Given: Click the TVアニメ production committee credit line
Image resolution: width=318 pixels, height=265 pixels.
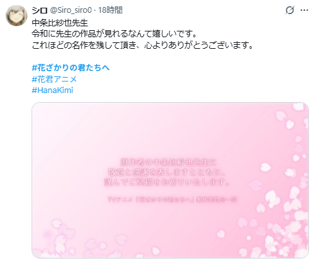Looking at the screenshot, I should coord(173,200).
